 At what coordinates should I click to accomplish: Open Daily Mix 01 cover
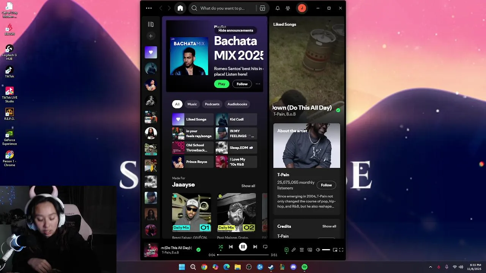point(191,213)
